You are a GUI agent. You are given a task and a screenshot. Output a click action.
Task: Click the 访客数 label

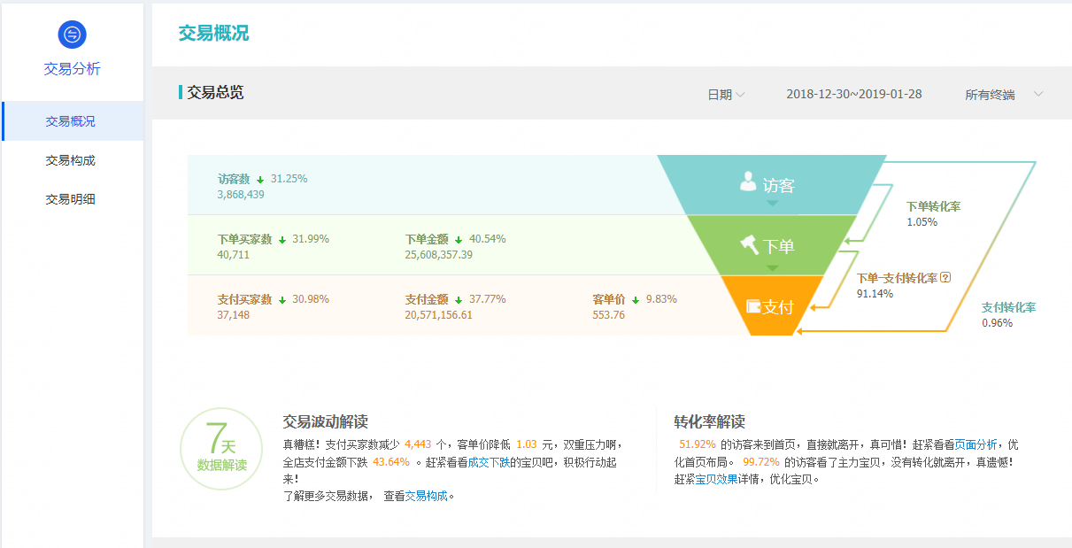(x=234, y=179)
